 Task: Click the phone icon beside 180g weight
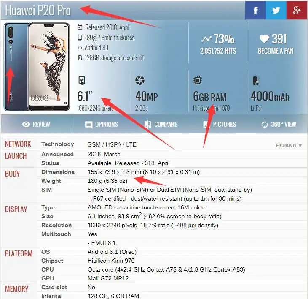coord(80,38)
